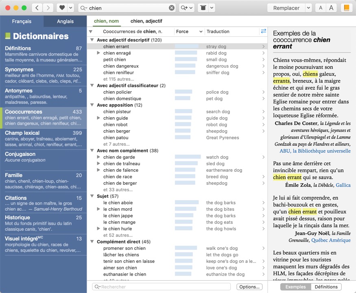Image resolution: width=356 pixels, height=293 pixels.
Task: Add chien to favorites with heart icon
Action: [x=62, y=8]
